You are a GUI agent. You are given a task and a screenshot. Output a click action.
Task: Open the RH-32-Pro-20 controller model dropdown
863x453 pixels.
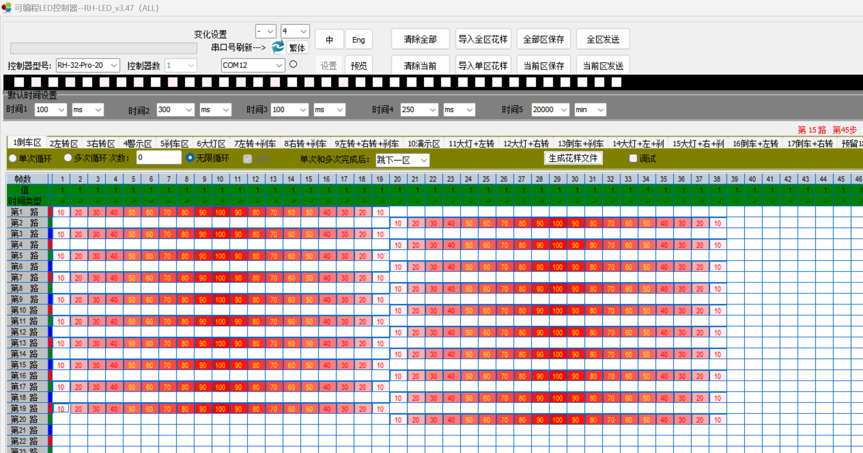point(87,65)
